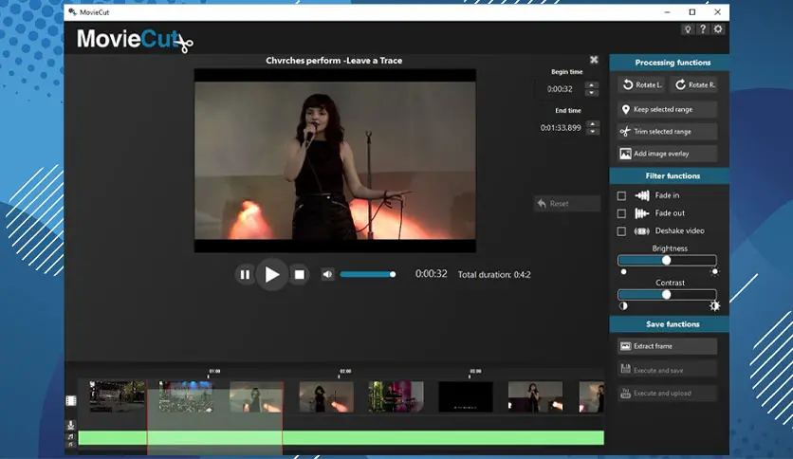Increase Begin time with up arrow
This screenshot has height=459, width=793.
(x=592, y=85)
